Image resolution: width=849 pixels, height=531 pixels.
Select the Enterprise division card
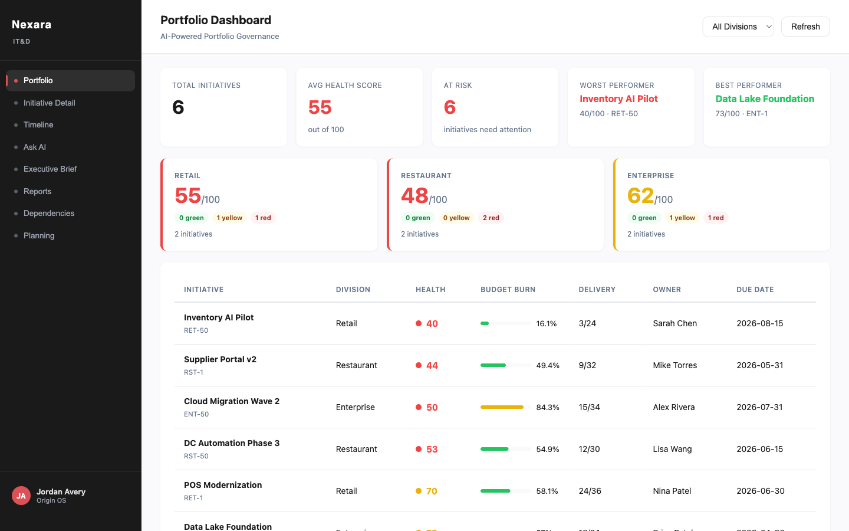point(722,205)
